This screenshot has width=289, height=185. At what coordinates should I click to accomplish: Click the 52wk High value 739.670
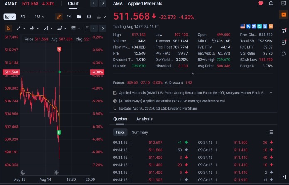point(223,60)
